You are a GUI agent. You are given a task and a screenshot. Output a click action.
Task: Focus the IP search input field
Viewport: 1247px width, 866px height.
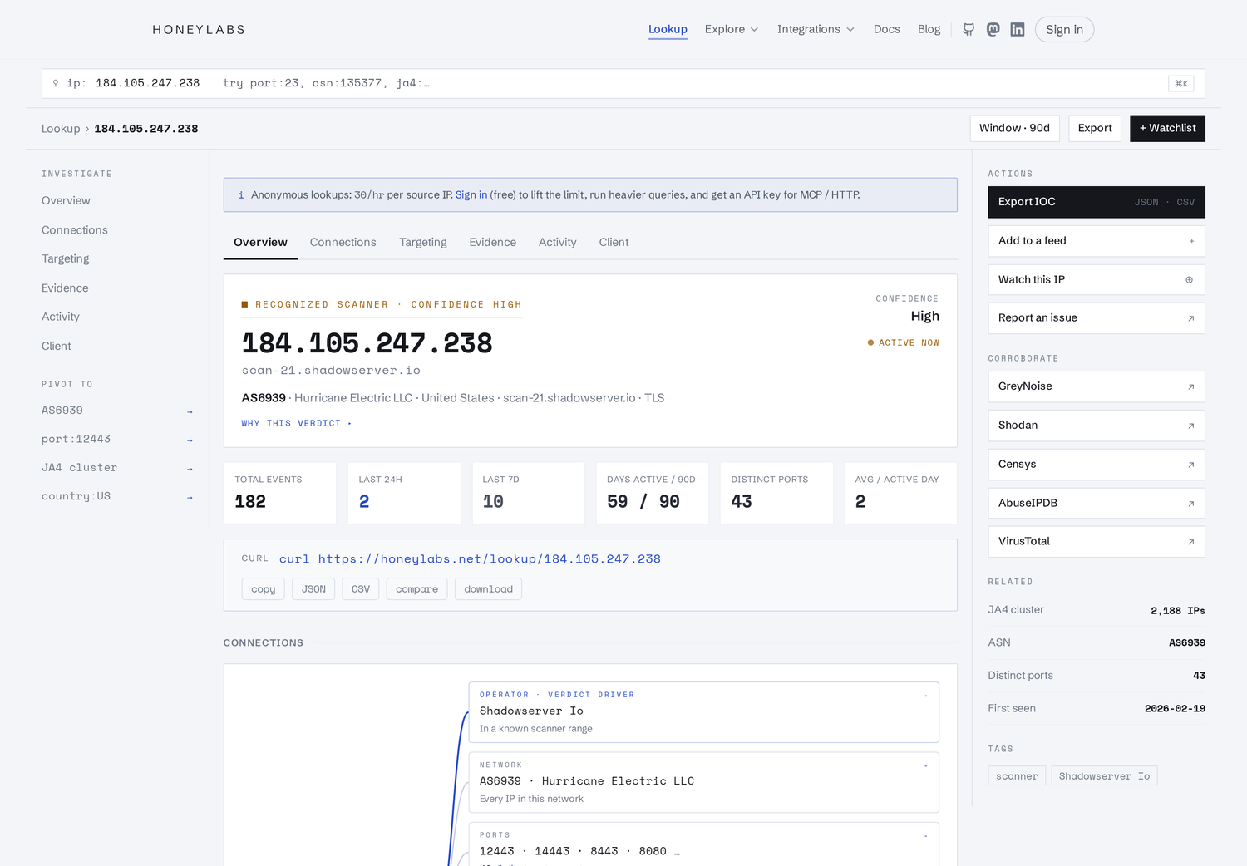[x=623, y=83]
